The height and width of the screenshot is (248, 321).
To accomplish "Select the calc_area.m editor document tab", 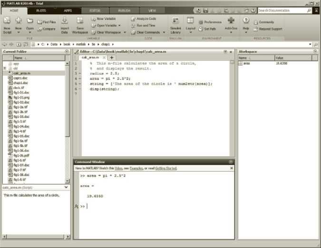I will 90,58.
